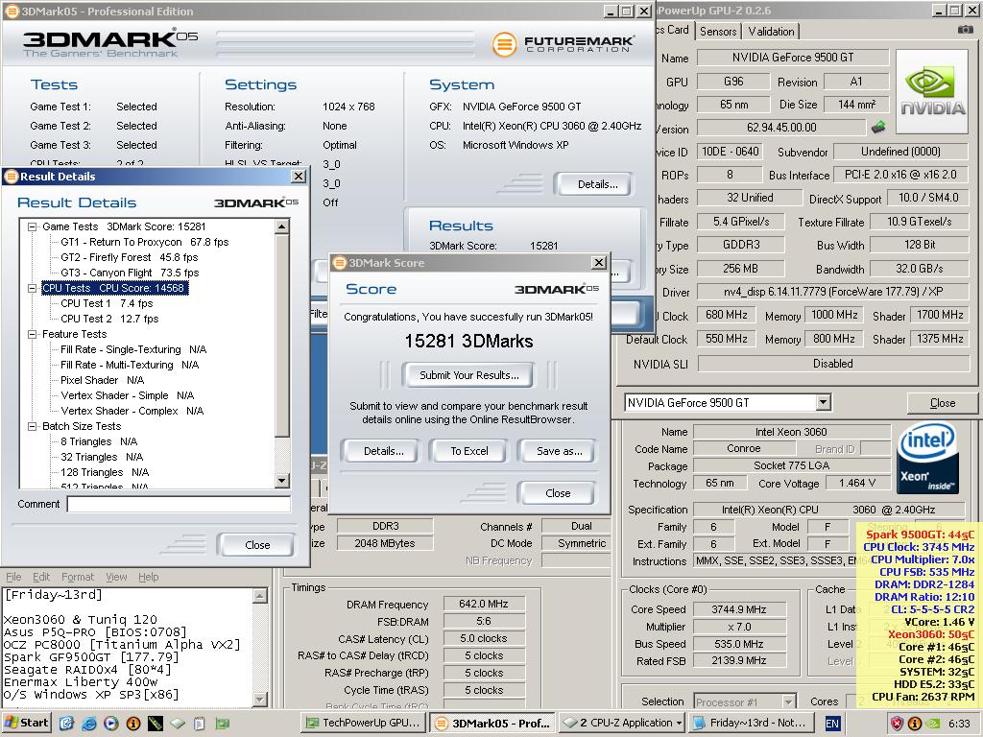Open the Notepad quick launch icon
The image size is (983, 737).
(200, 724)
